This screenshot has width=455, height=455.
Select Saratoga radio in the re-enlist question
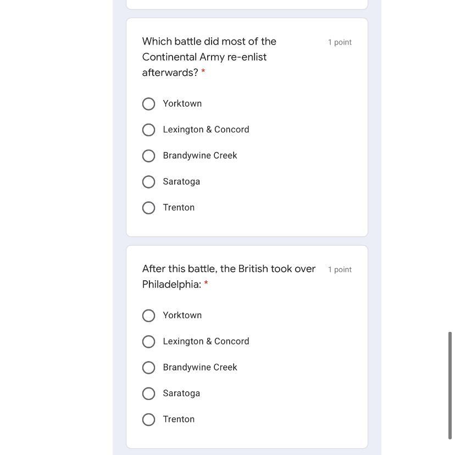[x=148, y=182]
